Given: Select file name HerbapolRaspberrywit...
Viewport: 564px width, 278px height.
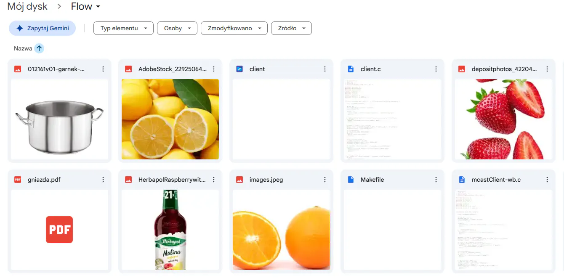Looking at the screenshot, I should pos(172,180).
